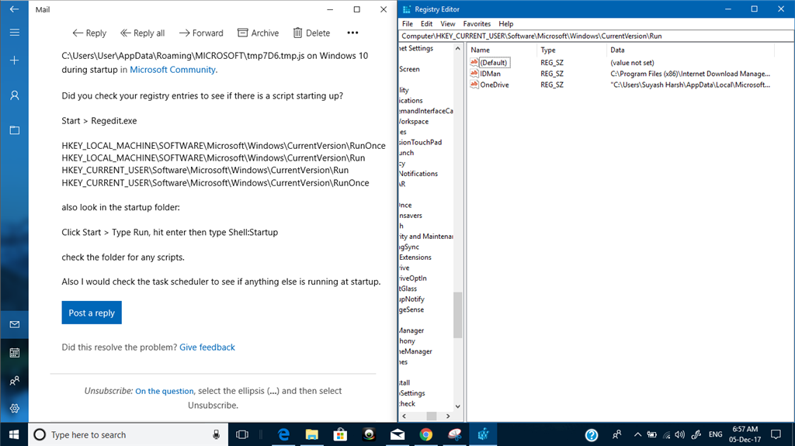This screenshot has width=795, height=446.
Task: Open the Windows Start button
Action: 14,434
